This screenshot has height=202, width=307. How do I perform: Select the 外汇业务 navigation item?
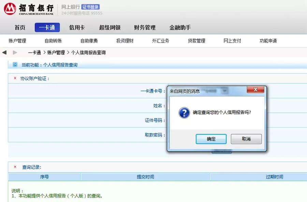160,41
